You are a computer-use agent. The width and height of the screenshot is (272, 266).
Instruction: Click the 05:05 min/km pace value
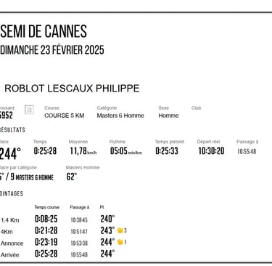click(126, 151)
